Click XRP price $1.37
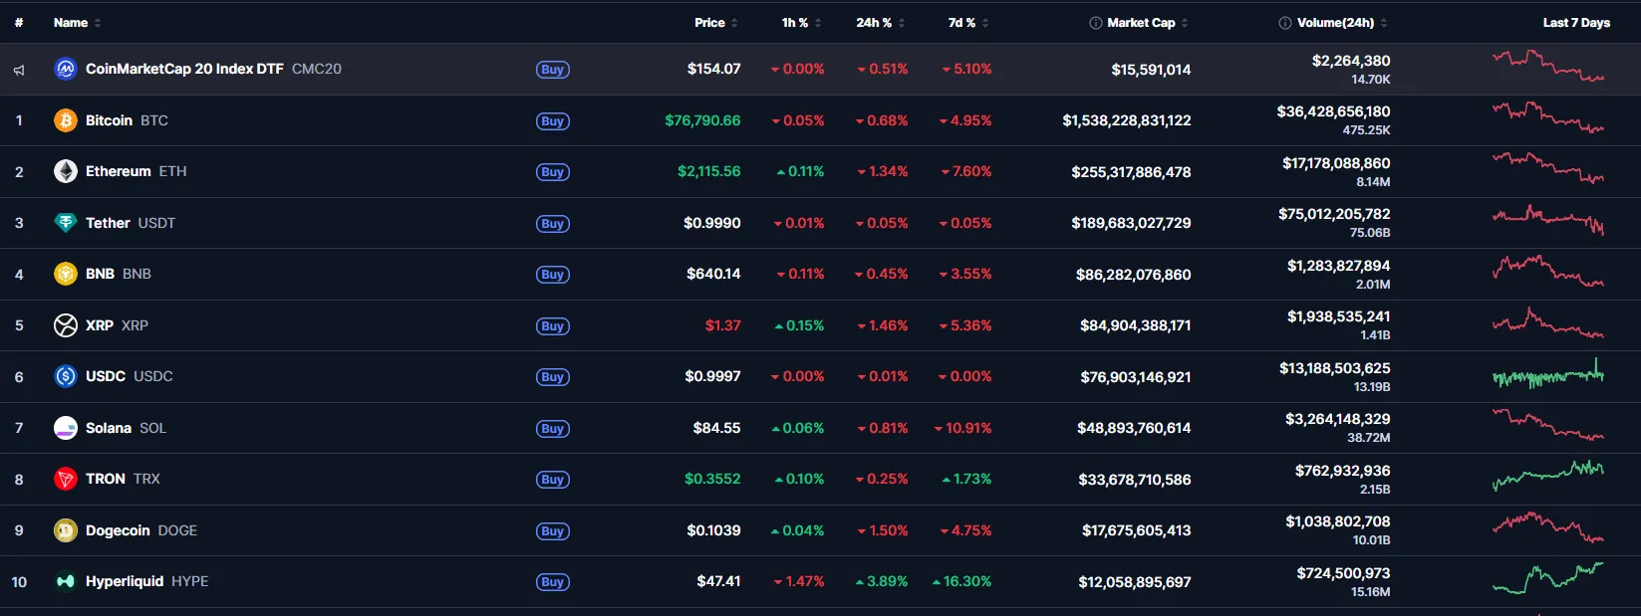This screenshot has width=1641, height=616. coord(722,325)
